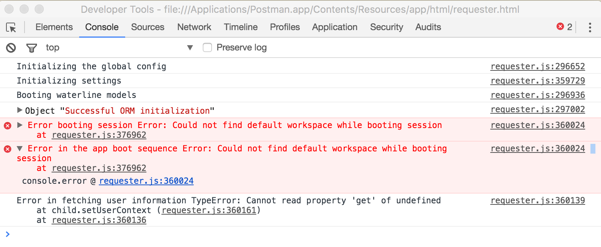Expand the Error booting session entry
Viewport: 601px width, 247px height.
point(20,125)
